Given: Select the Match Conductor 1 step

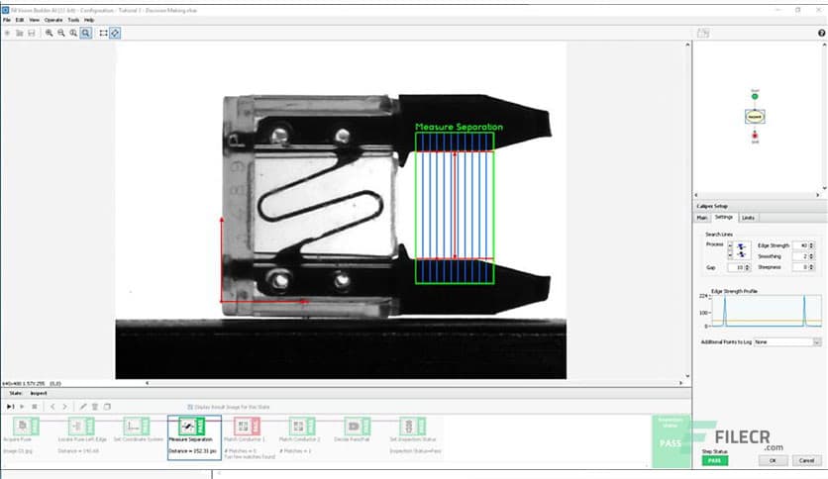Looking at the screenshot, I should (244, 425).
